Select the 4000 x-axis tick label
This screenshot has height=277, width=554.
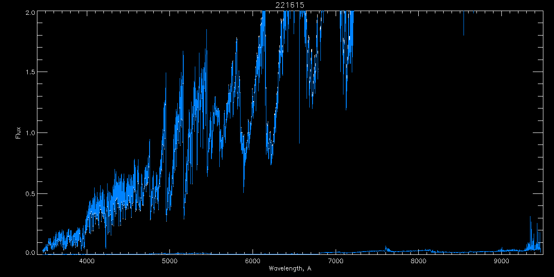87,261
